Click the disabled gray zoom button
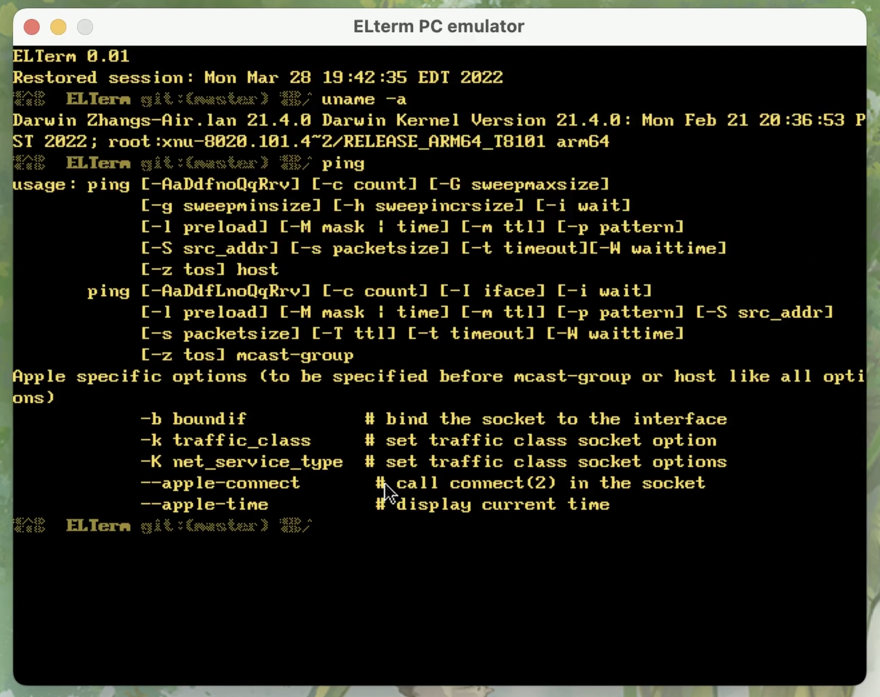The image size is (880, 697). coord(85,27)
